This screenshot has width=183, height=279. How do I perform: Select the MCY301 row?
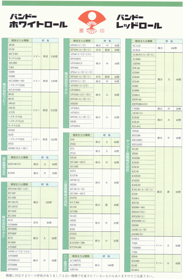20,54
